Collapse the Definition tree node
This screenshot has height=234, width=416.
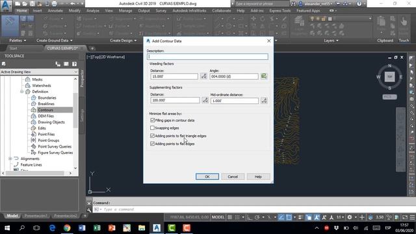pos(21,92)
